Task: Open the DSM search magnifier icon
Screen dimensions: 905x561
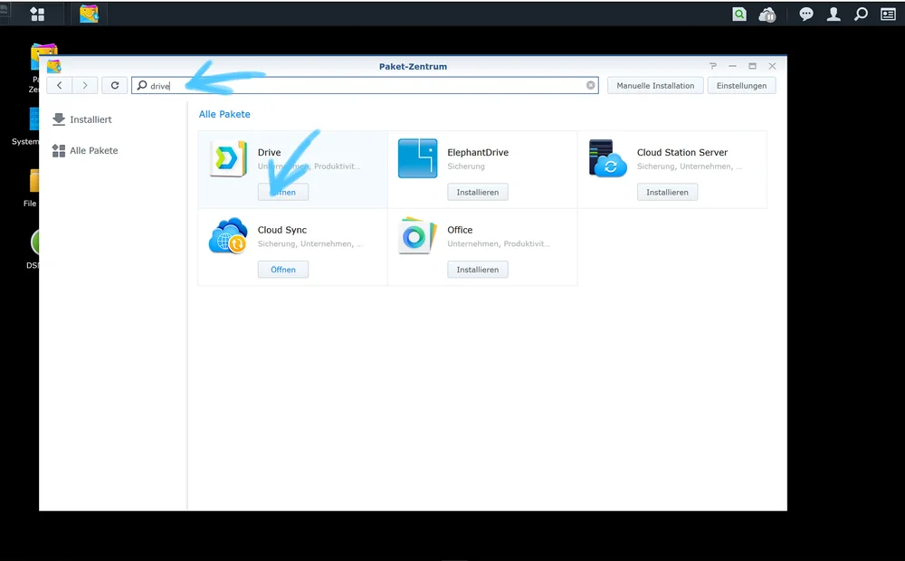Action: [861, 14]
